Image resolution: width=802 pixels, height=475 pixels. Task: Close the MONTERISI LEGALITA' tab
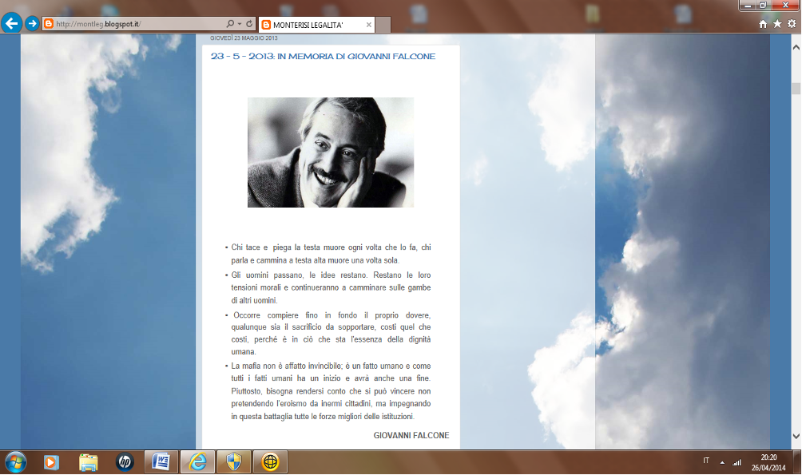click(x=368, y=25)
